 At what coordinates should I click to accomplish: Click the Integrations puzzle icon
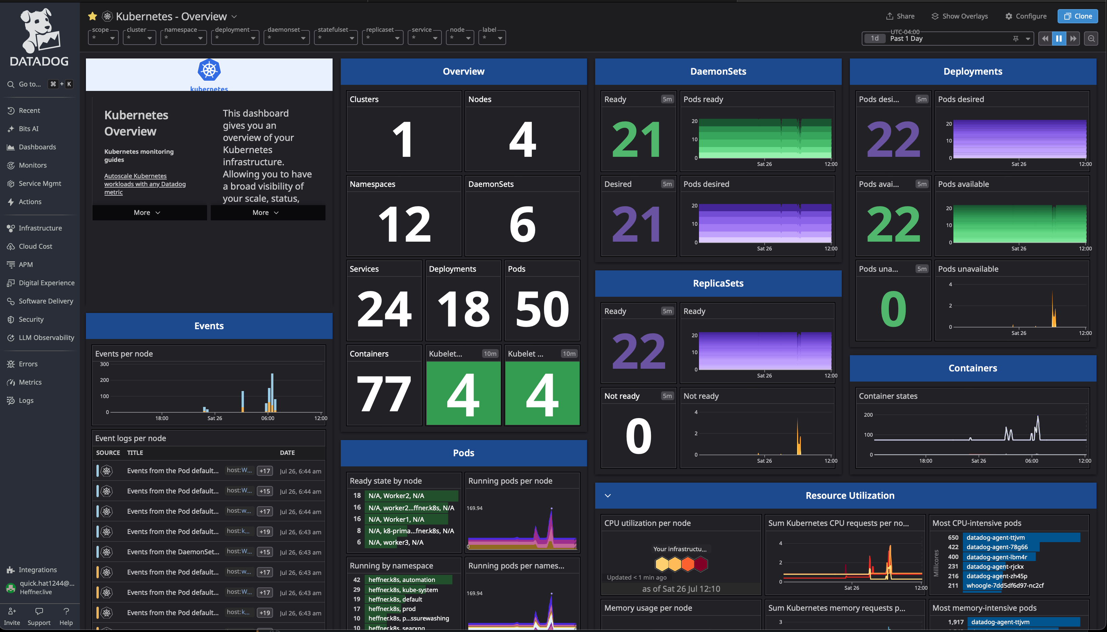[x=11, y=570]
